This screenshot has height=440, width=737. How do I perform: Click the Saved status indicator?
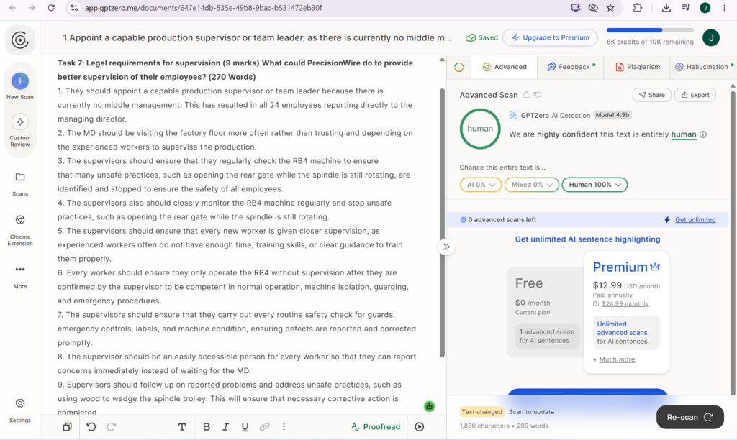481,37
